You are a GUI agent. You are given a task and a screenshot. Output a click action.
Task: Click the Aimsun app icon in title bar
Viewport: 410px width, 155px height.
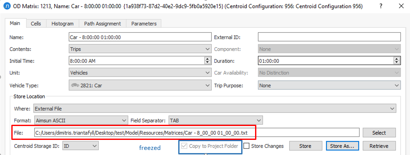pyautogui.click(x=6, y=6)
